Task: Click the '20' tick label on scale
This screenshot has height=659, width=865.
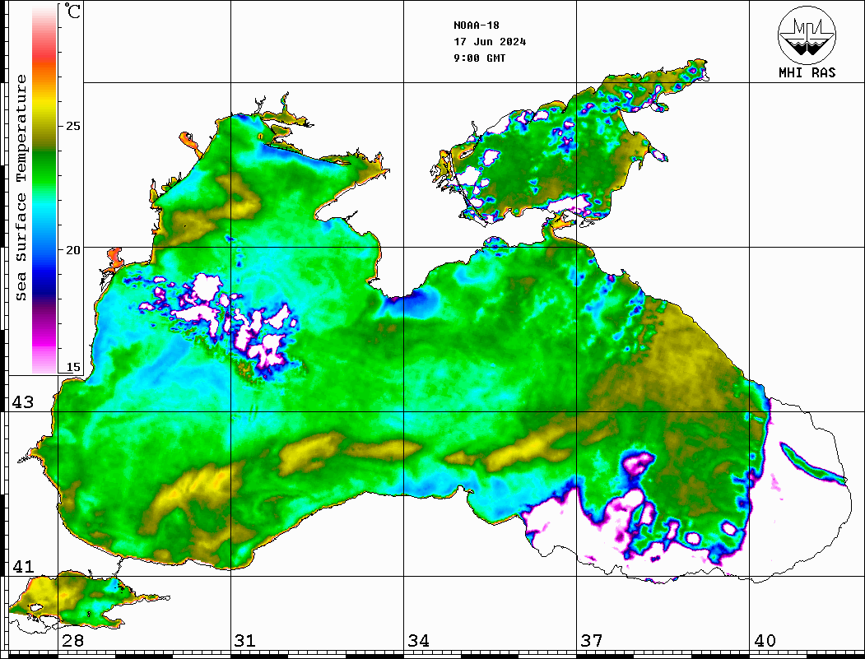Action: pos(72,250)
